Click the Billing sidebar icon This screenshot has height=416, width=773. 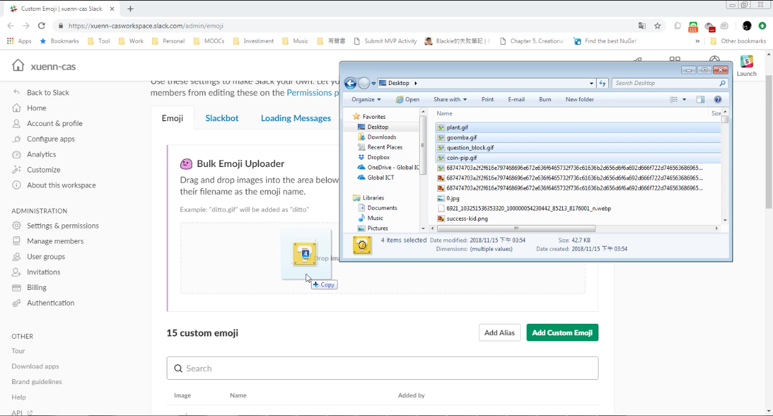[x=16, y=288]
